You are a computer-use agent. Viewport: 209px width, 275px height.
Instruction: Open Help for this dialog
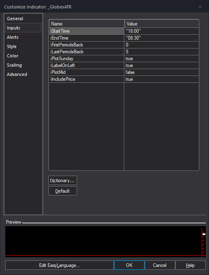click(190, 265)
